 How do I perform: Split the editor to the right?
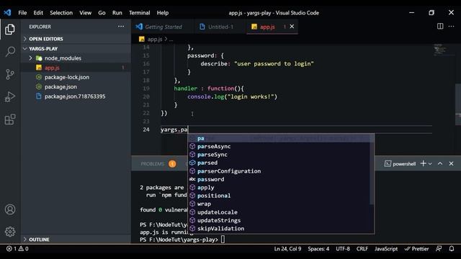click(x=440, y=27)
